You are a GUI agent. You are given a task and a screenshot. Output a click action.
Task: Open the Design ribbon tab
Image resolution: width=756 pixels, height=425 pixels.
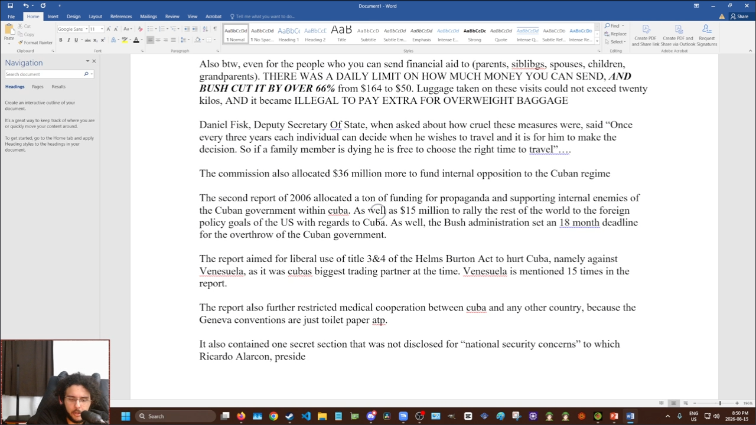tap(73, 17)
